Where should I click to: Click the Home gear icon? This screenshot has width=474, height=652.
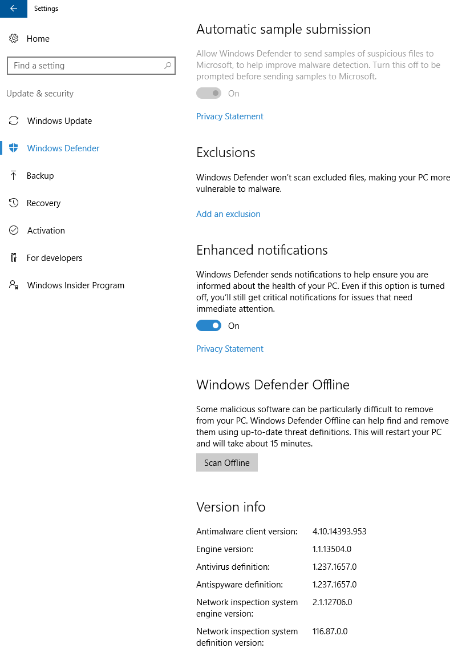(14, 39)
